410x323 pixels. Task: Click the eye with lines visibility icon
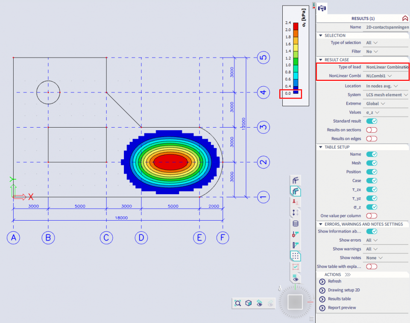[296, 277]
